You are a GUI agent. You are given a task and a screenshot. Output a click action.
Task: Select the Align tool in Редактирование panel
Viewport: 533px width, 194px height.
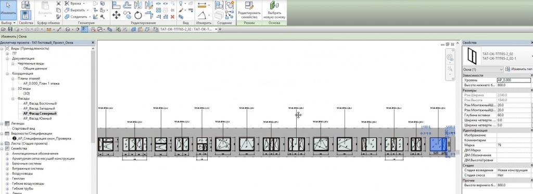[116, 5]
